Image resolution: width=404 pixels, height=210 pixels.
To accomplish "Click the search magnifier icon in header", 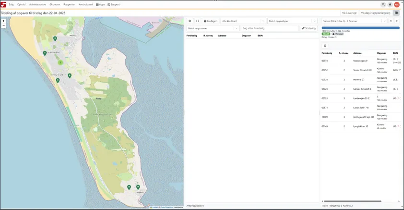I will pyautogui.click(x=383, y=4).
